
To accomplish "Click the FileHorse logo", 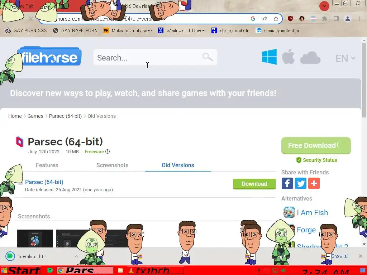I will pos(49,56).
